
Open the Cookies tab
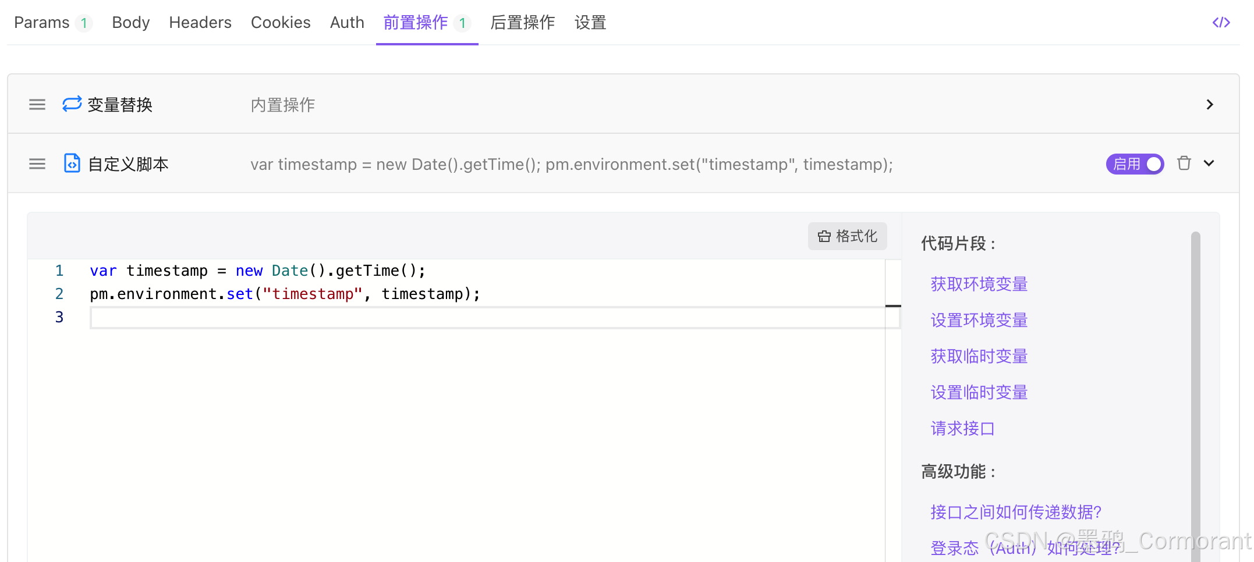(x=281, y=23)
